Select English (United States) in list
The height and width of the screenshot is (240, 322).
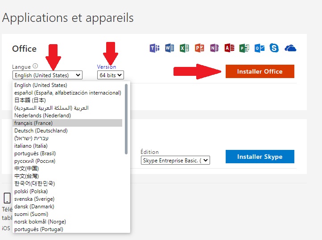68,85
